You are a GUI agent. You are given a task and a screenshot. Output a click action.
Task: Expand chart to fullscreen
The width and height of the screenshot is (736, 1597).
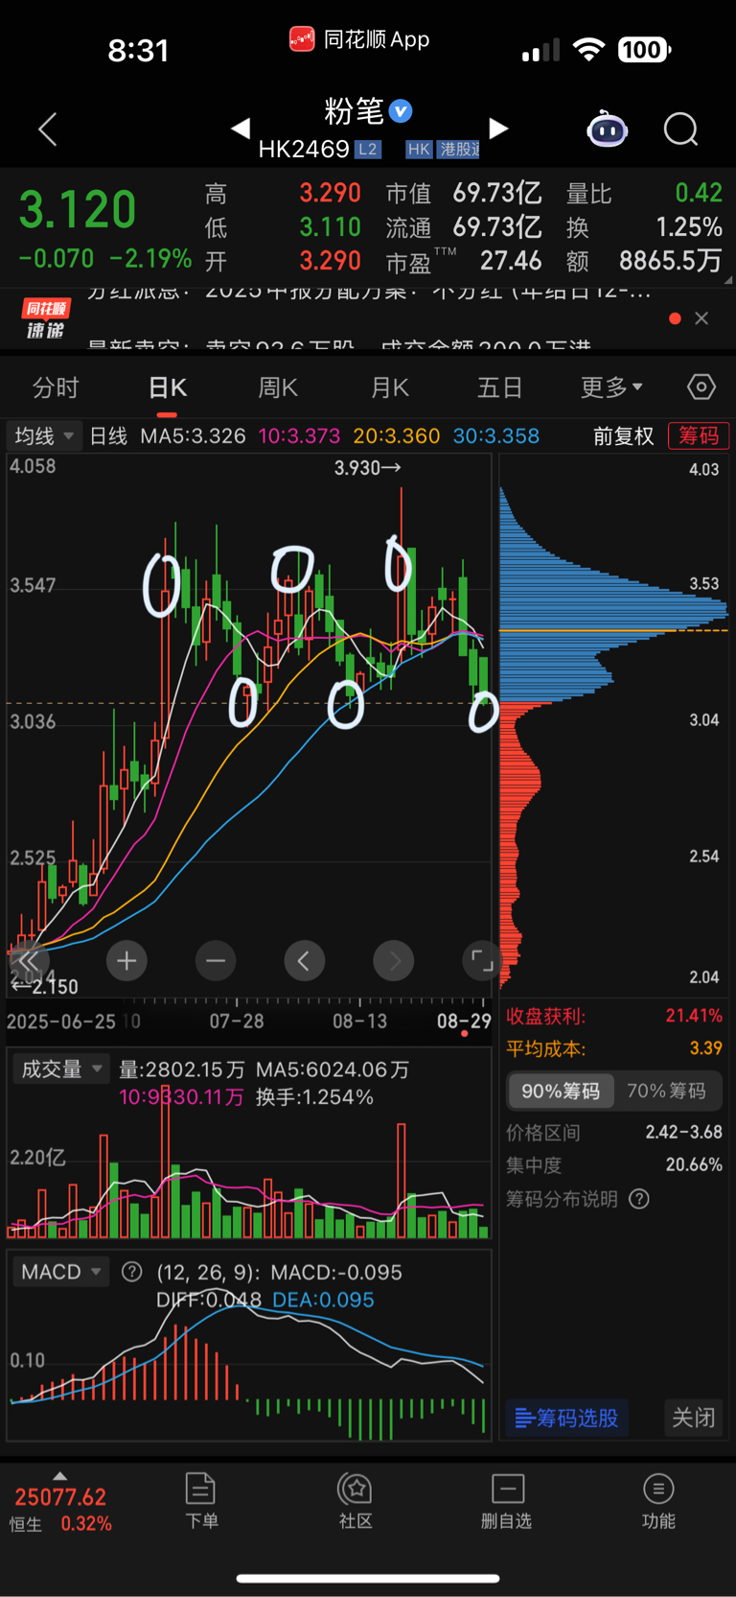[x=482, y=961]
